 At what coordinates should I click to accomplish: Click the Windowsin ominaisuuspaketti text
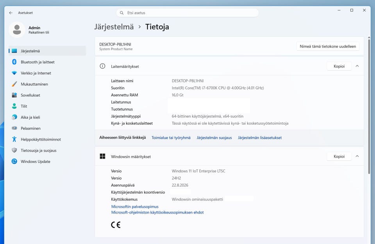tap(197, 199)
